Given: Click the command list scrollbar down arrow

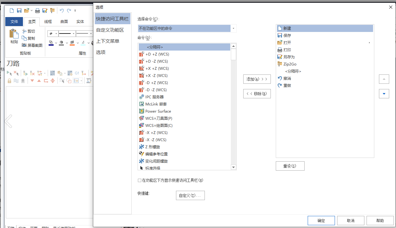Looking at the screenshot, I should [x=234, y=168].
